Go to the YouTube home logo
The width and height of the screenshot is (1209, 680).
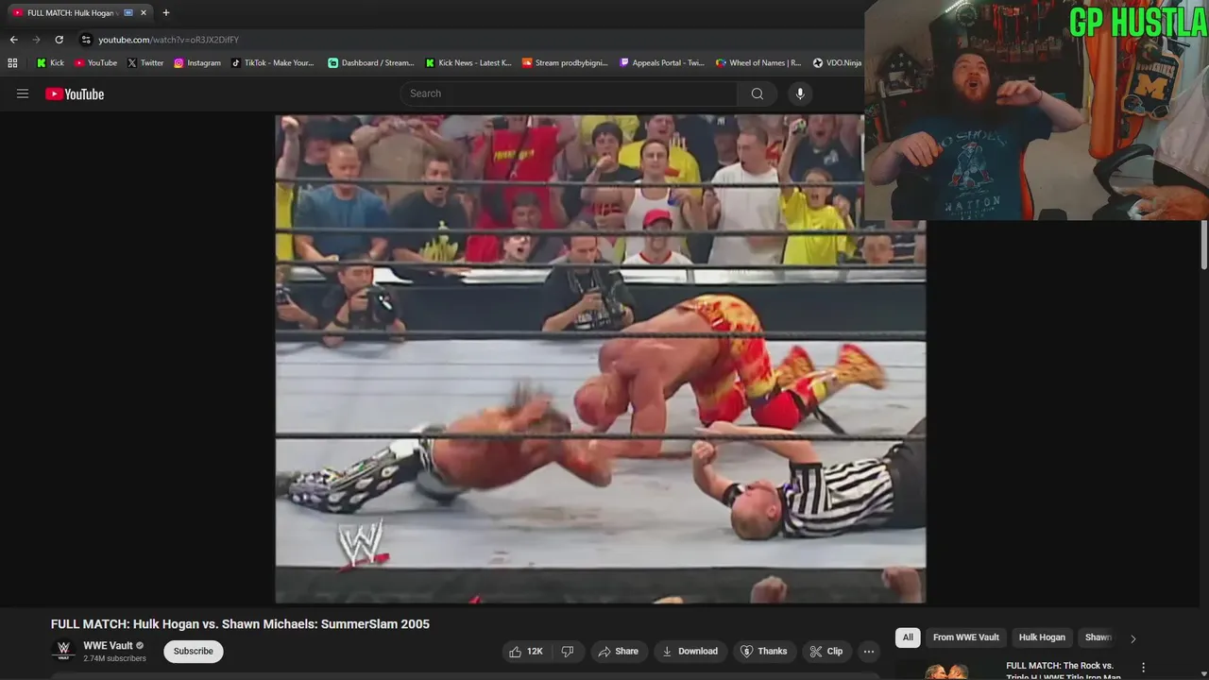[75, 93]
